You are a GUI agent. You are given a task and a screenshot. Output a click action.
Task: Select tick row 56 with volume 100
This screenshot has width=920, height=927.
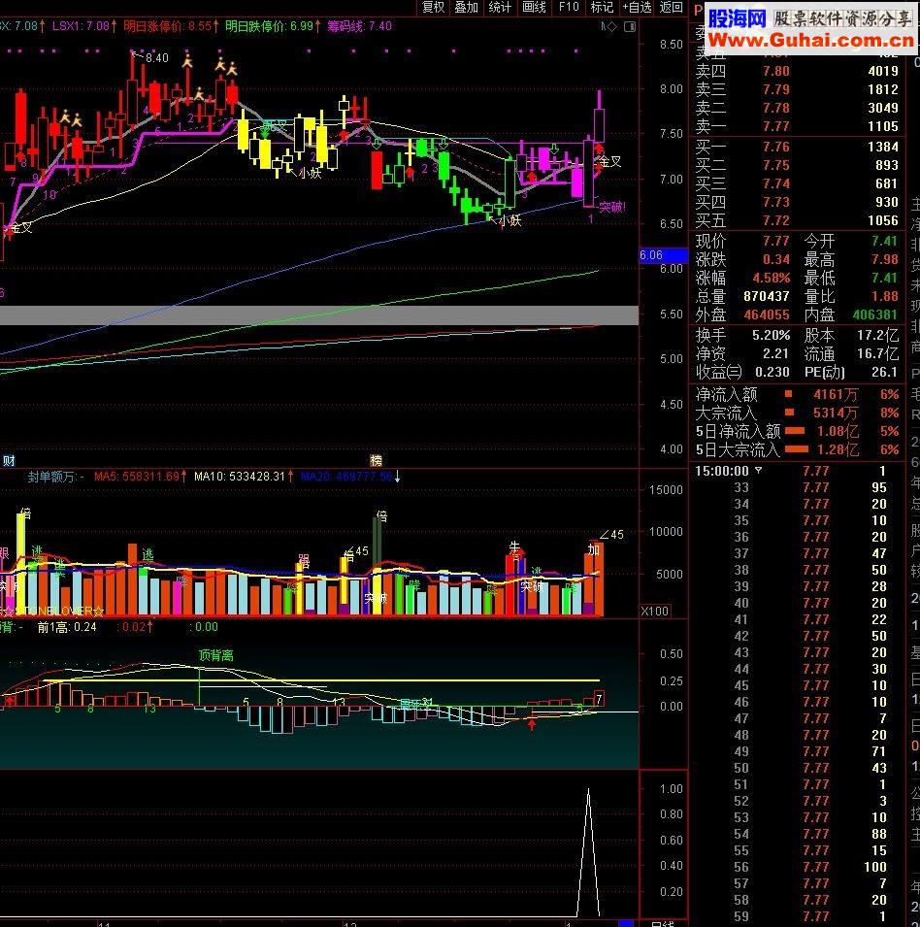click(x=797, y=867)
